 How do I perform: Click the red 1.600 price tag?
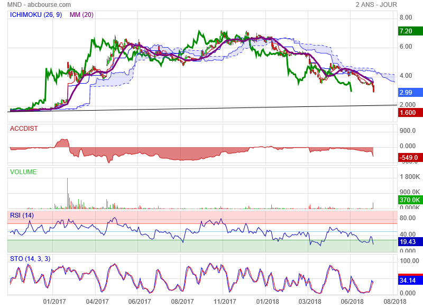click(x=407, y=112)
